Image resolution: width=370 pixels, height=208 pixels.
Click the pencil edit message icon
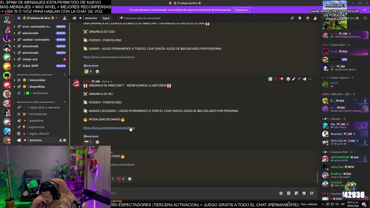click(294, 79)
